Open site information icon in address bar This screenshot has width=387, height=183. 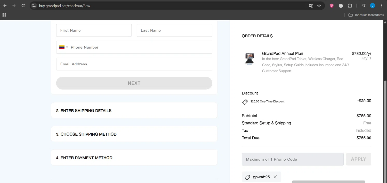[34, 6]
